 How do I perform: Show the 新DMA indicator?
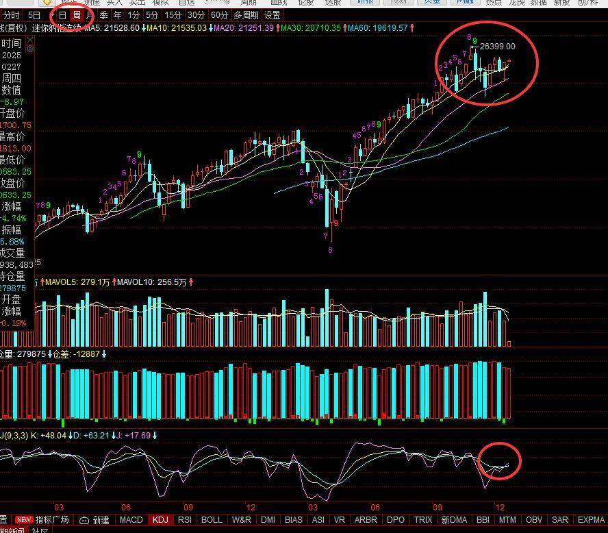[454, 520]
